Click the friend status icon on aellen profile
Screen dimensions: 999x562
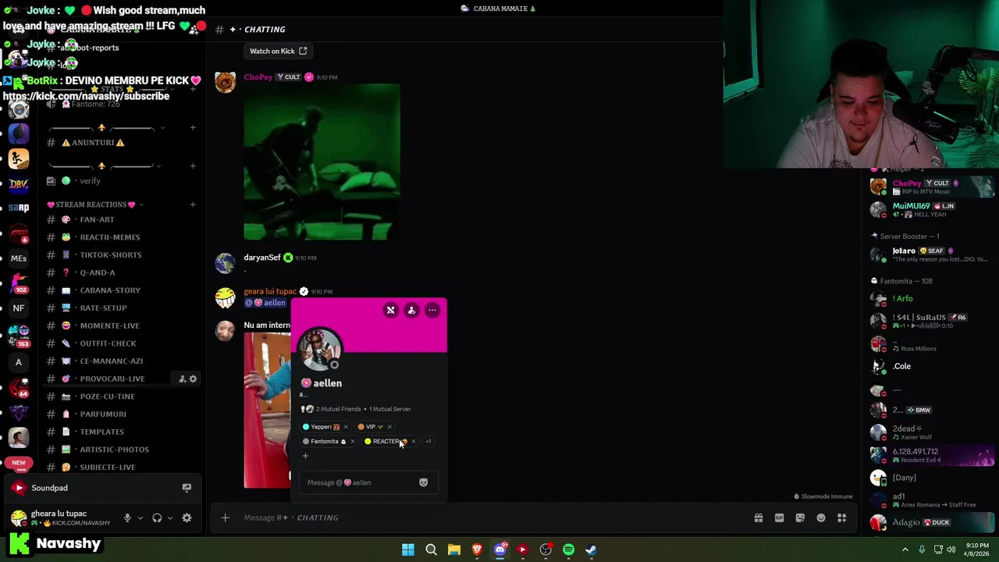pos(411,311)
